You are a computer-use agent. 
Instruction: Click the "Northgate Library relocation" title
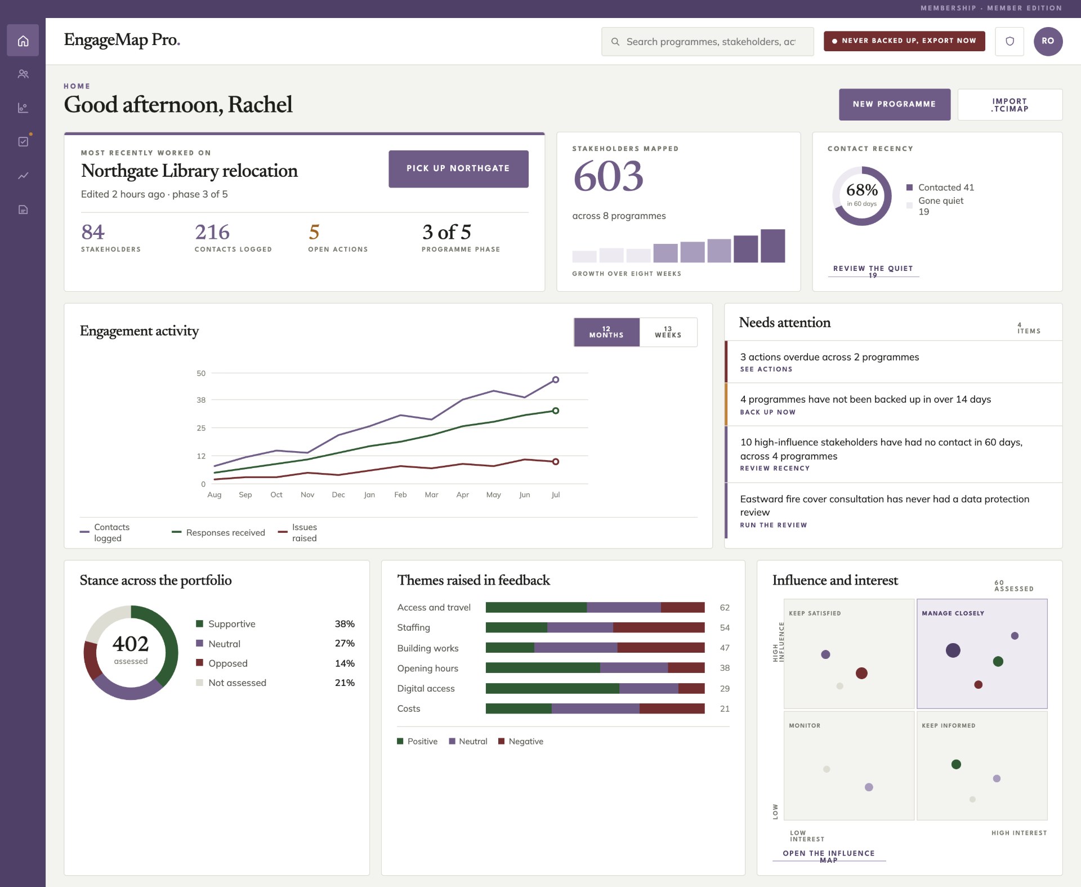tap(189, 171)
